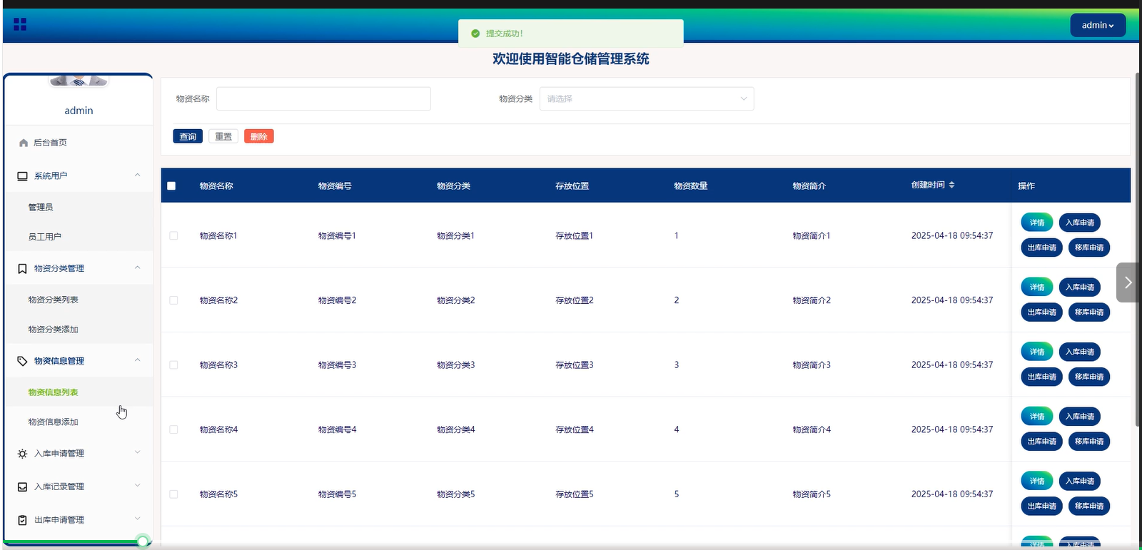Collapse the 系统用户 menu arrow
Viewport: 1142px width, 550px height.
[x=138, y=175]
